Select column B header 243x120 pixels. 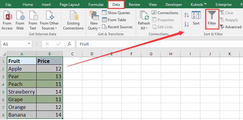click(49, 54)
